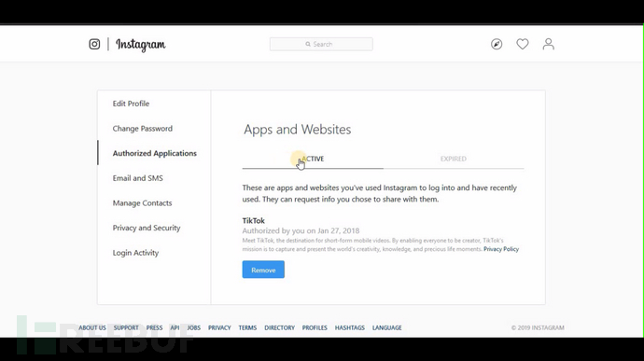
Task: Open Change Password settings
Action: click(143, 129)
